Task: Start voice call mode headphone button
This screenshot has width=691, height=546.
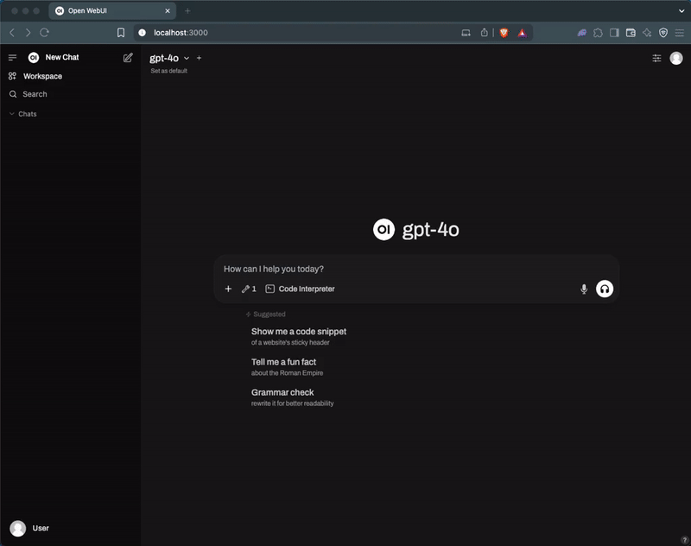Action: pyautogui.click(x=605, y=289)
